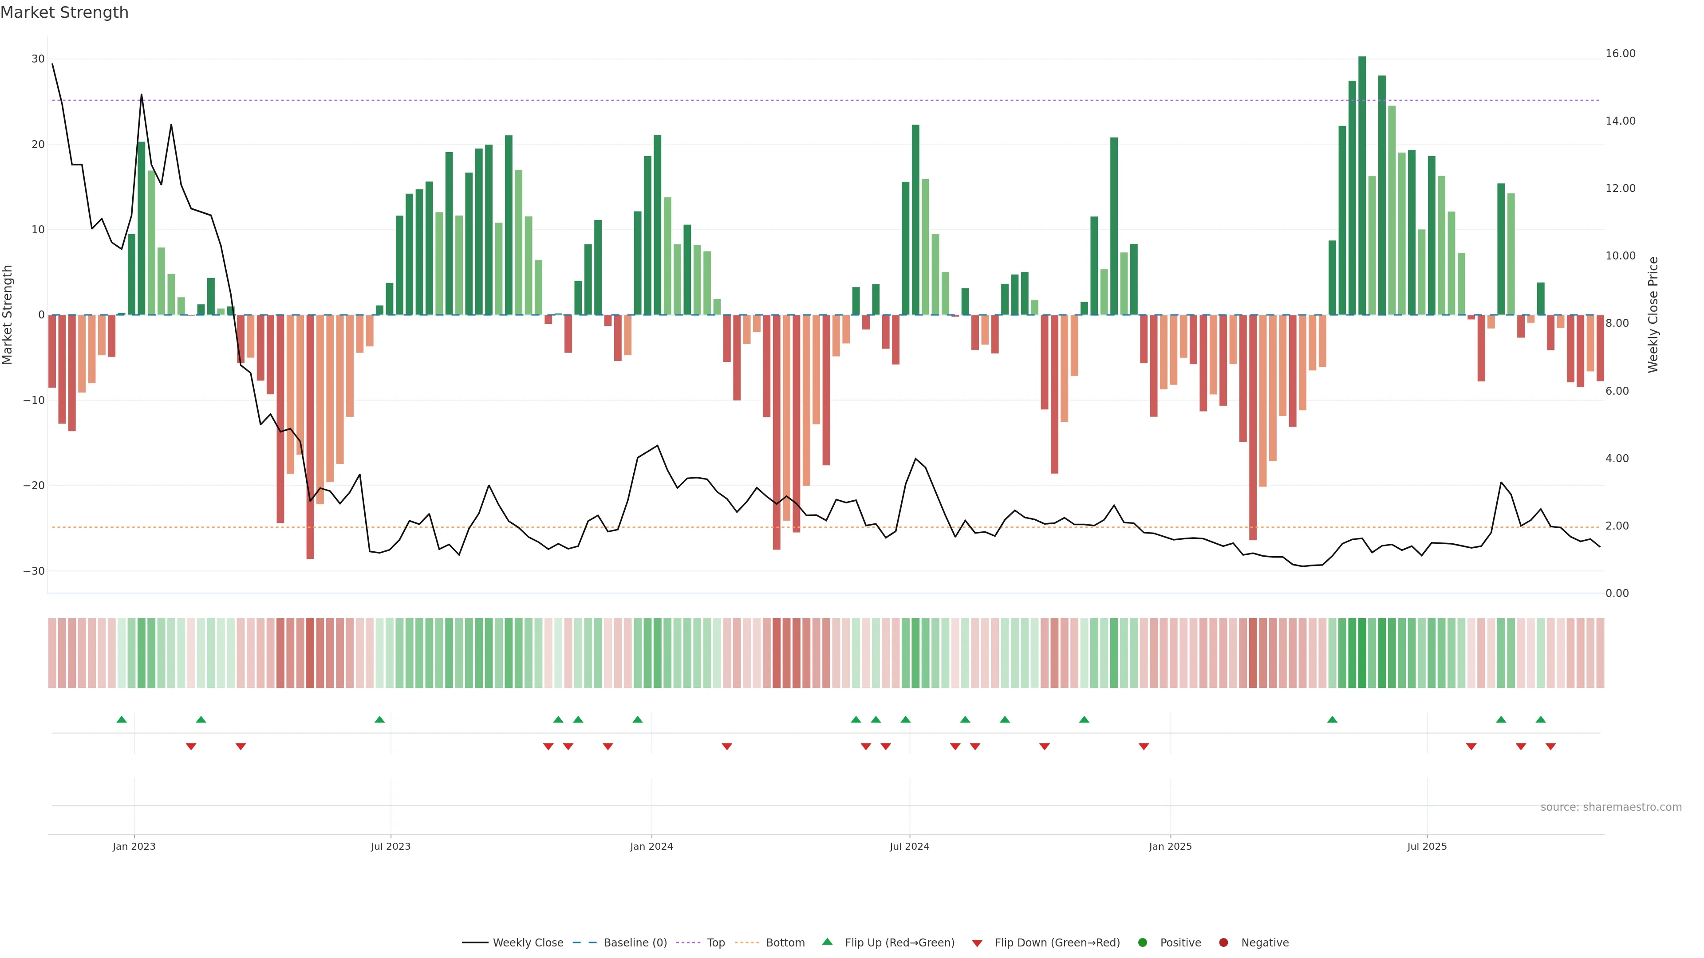Click the Jan 2023 x-axis label

pyautogui.click(x=134, y=846)
